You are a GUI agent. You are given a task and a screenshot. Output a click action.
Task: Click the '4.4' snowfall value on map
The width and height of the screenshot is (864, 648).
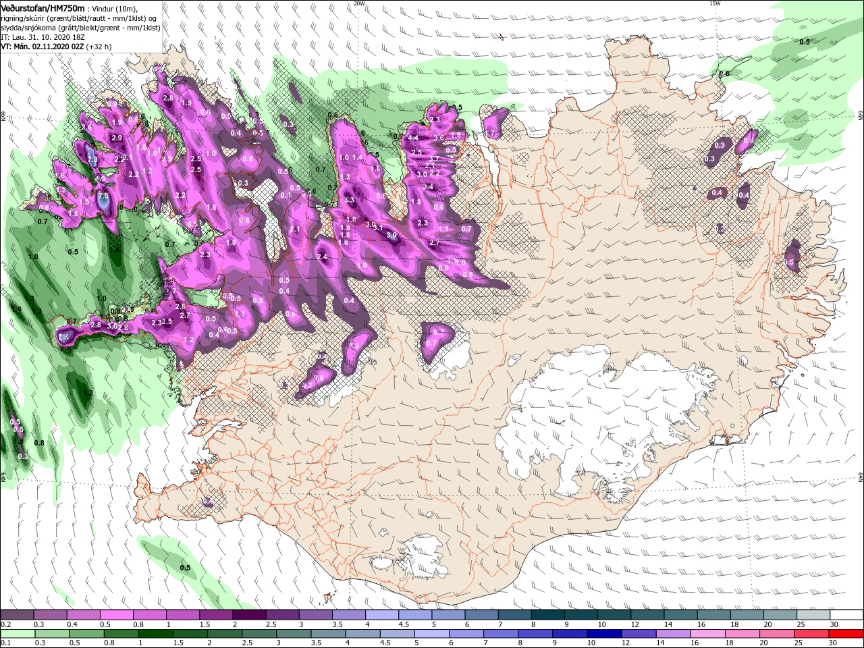414,138
